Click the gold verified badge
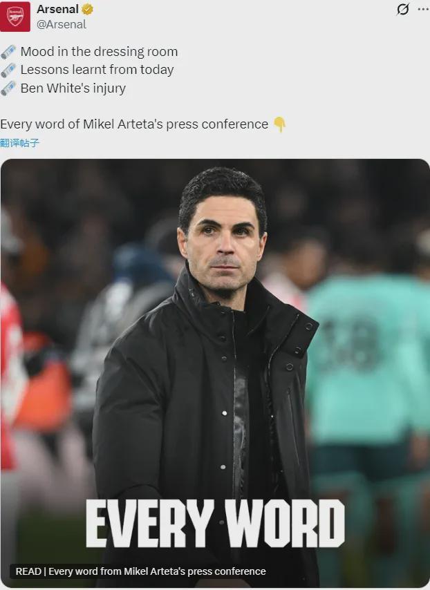Viewport: 430px width, 590px height. pos(87,9)
